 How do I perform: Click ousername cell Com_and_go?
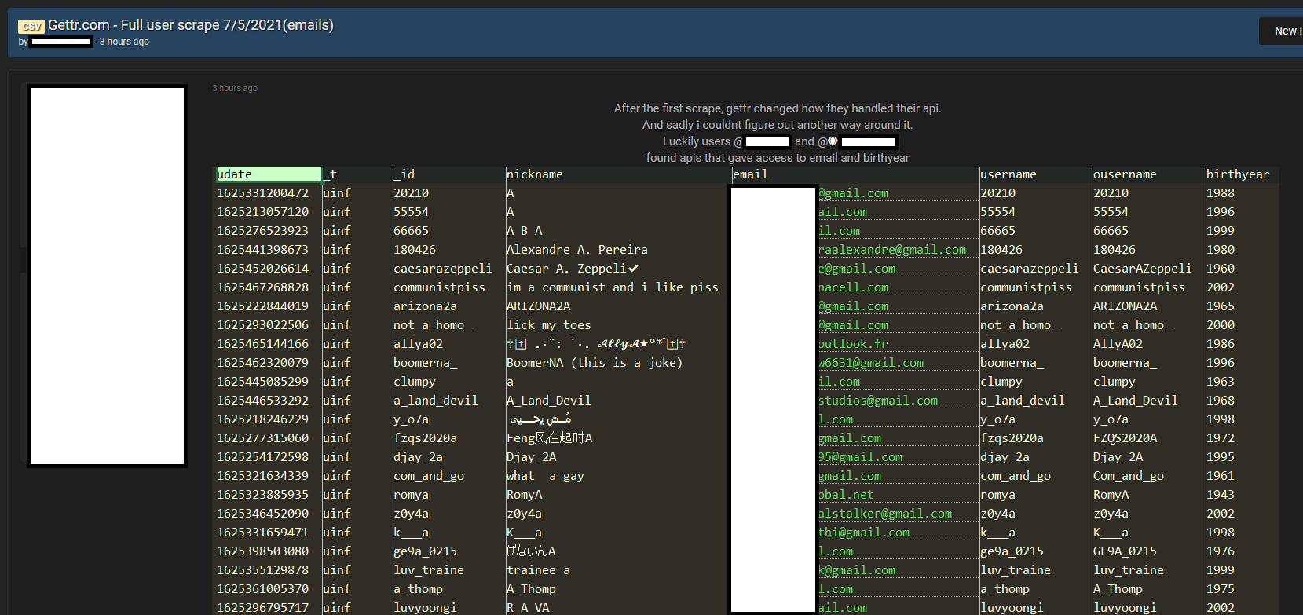[x=1129, y=476]
